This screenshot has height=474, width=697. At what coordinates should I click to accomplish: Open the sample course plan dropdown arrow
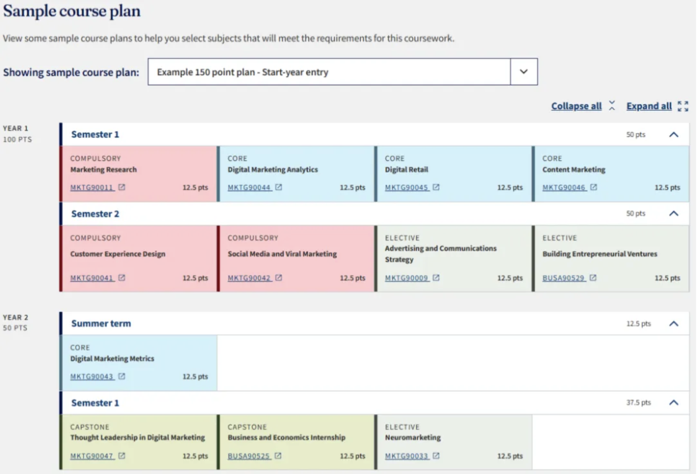tap(524, 72)
